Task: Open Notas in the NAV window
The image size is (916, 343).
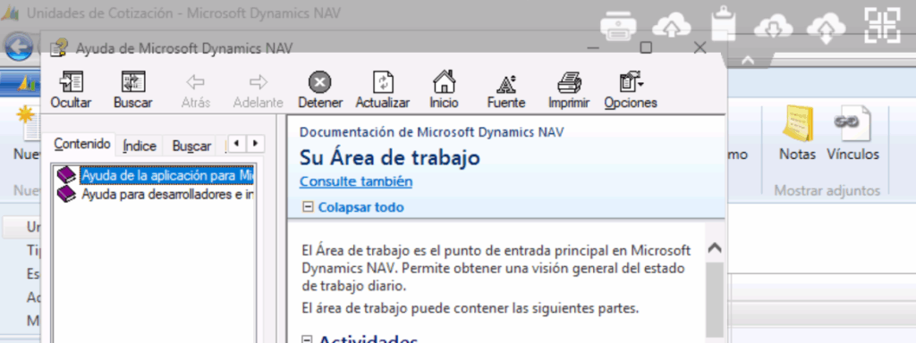Action: [797, 133]
